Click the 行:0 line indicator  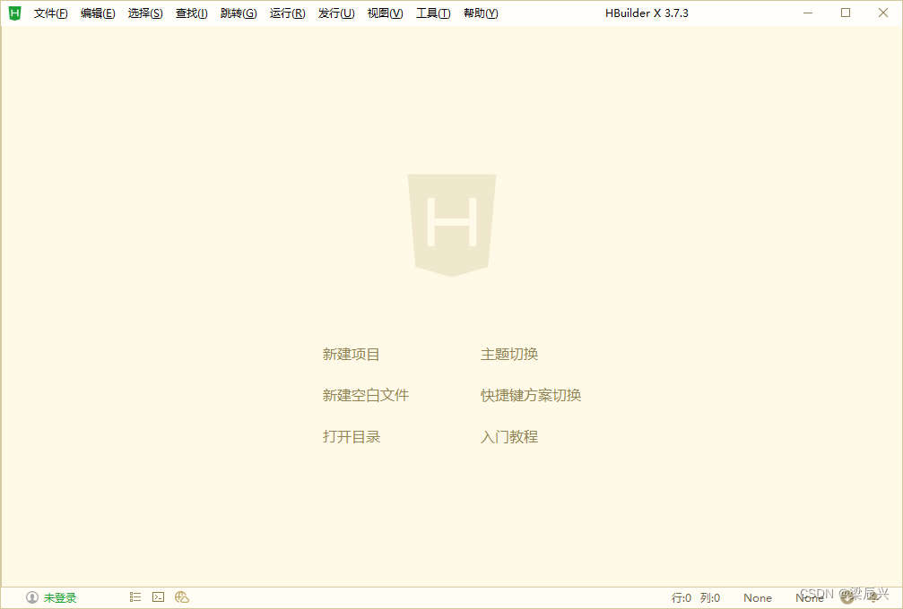tap(682, 597)
